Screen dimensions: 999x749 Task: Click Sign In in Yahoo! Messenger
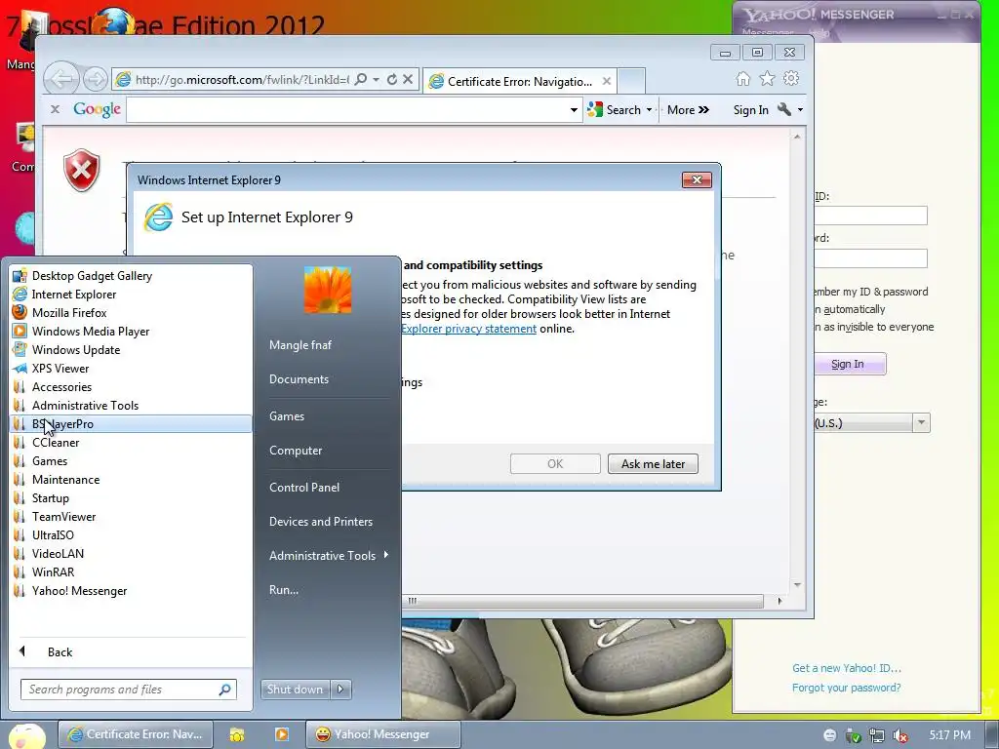click(850, 364)
